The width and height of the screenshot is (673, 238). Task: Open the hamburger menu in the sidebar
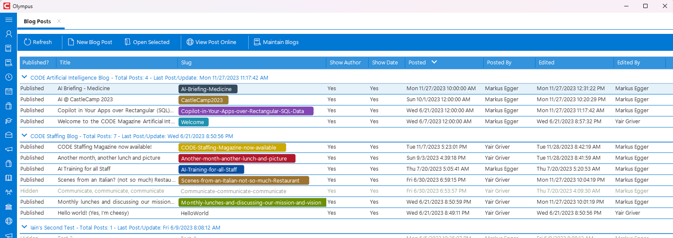[x=8, y=19]
